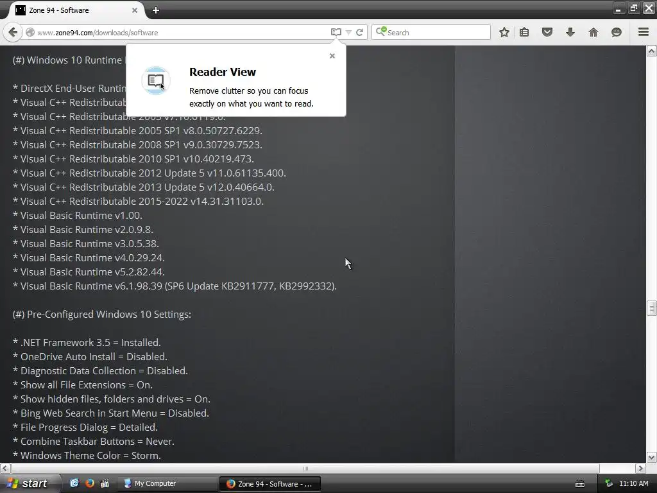The width and height of the screenshot is (657, 493).
Task: Click Zone 94 - Software taskbar button
Action: (270, 483)
